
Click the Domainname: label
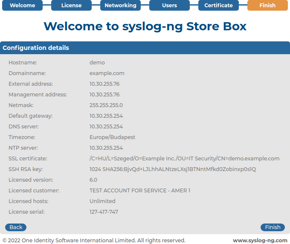(x=27, y=73)
